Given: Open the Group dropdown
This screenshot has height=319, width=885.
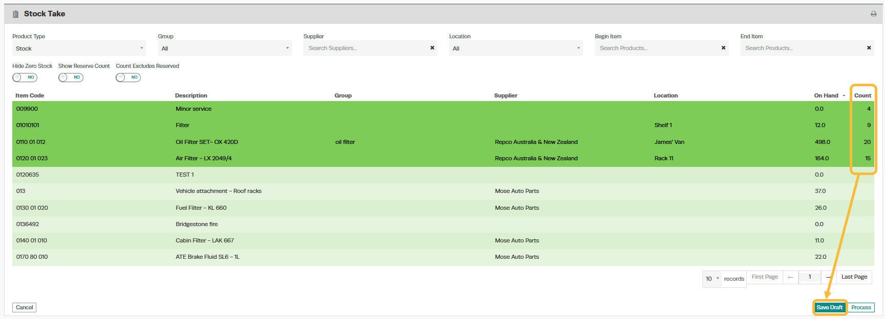Looking at the screenshot, I should coord(225,48).
